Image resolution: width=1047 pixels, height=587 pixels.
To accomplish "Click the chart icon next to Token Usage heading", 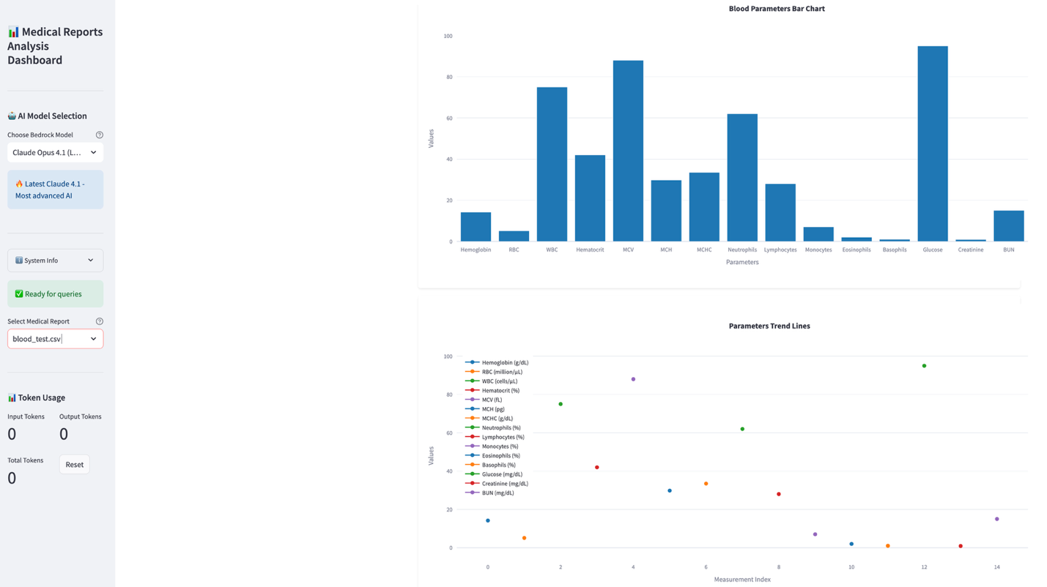I will coord(12,397).
